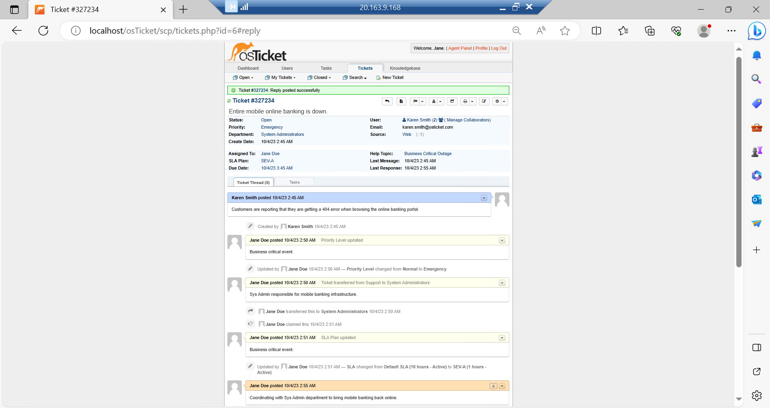Expand the Search menu options
The height and width of the screenshot is (408, 770).
pos(355,77)
